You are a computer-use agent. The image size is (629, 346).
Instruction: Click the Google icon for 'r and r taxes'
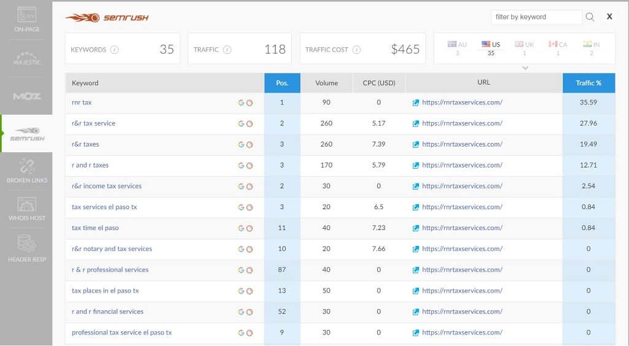(241, 166)
